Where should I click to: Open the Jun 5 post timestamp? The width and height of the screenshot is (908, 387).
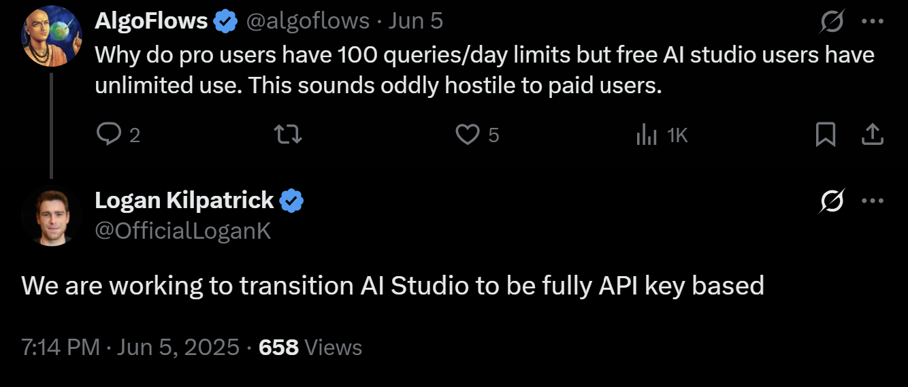(415, 22)
